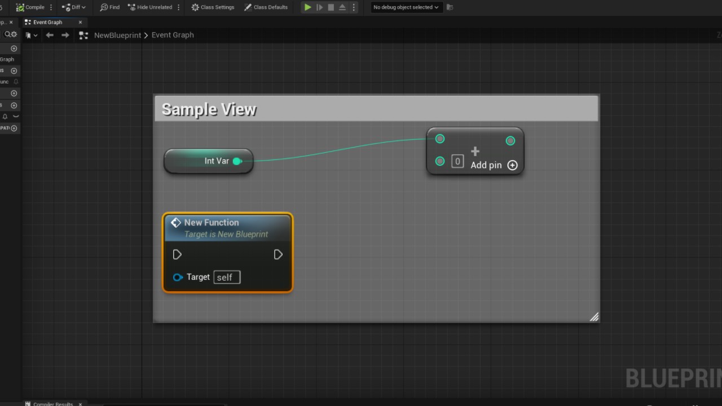Click the self value box on Target
722x406 pixels.
[x=227, y=277]
